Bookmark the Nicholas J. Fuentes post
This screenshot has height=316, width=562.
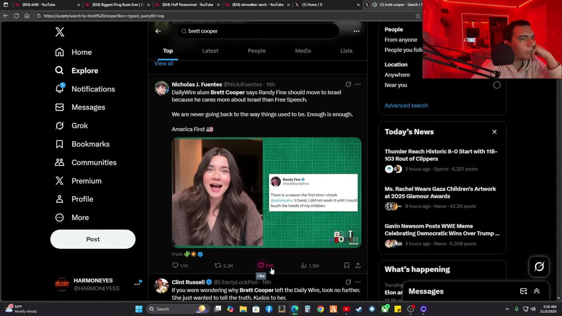pos(346,266)
